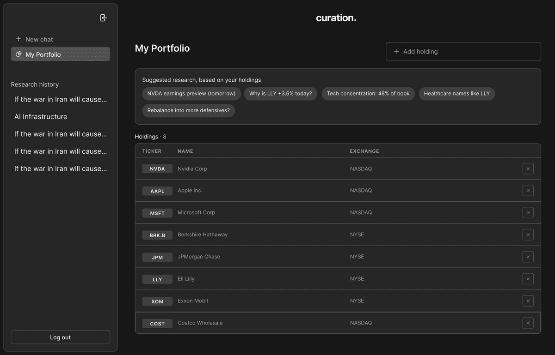
Task: Open Tech concentration 48% of book suggestion
Action: pyautogui.click(x=368, y=94)
